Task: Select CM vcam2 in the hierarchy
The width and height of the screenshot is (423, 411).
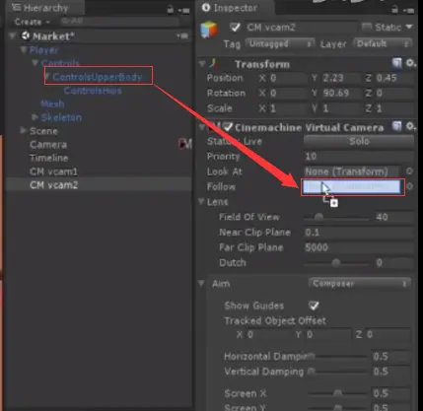Action: point(53,185)
